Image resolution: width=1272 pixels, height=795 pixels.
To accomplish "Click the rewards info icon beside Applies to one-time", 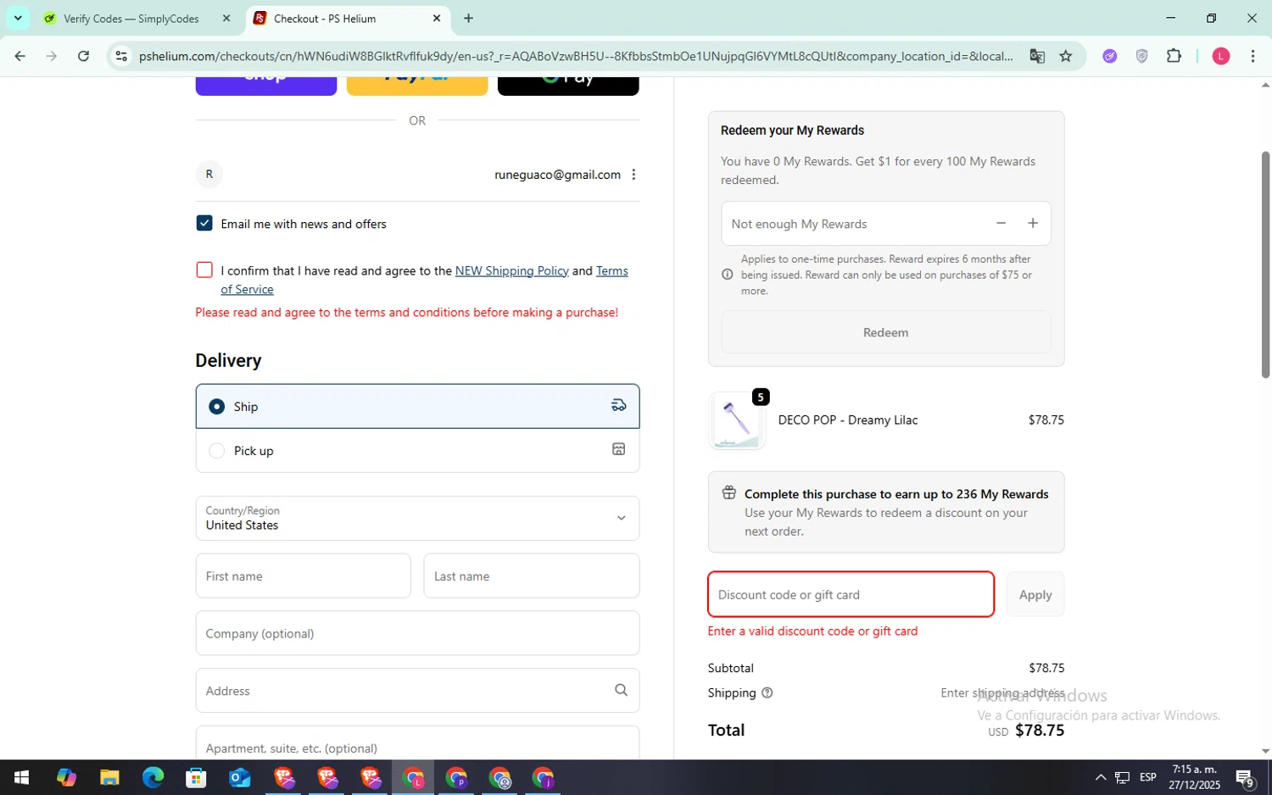I will point(727,275).
